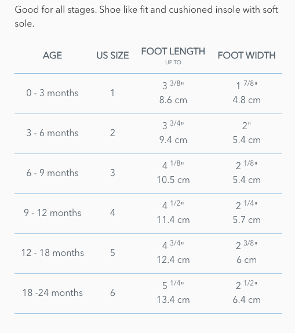Click US size 4 cell
This screenshot has width=295, height=333.
click(112, 213)
